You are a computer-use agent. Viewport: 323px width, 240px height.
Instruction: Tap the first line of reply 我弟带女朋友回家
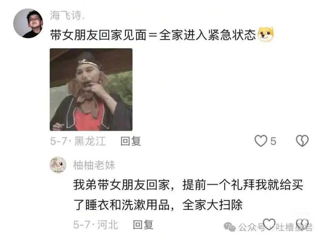pyautogui.click(x=188, y=185)
